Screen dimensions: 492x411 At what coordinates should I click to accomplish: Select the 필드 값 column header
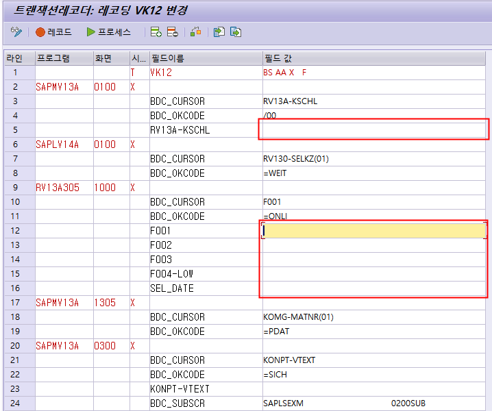[374, 58]
